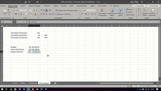
Task: Open the fill color dropdown arrow
Action: tap(33, 14)
